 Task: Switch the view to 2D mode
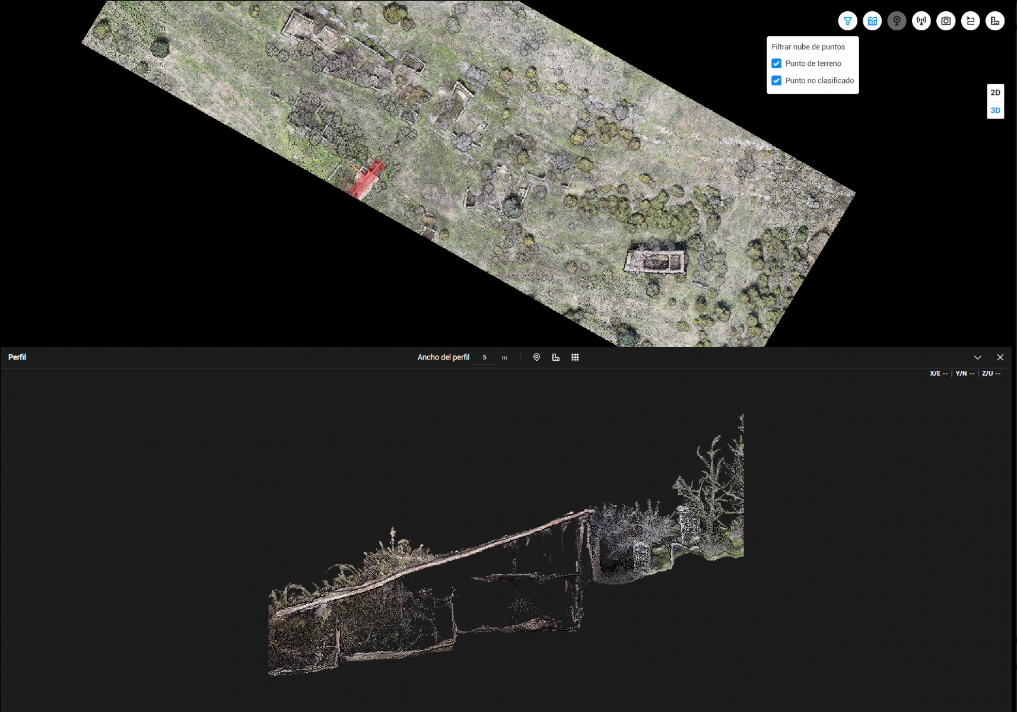[x=995, y=93]
